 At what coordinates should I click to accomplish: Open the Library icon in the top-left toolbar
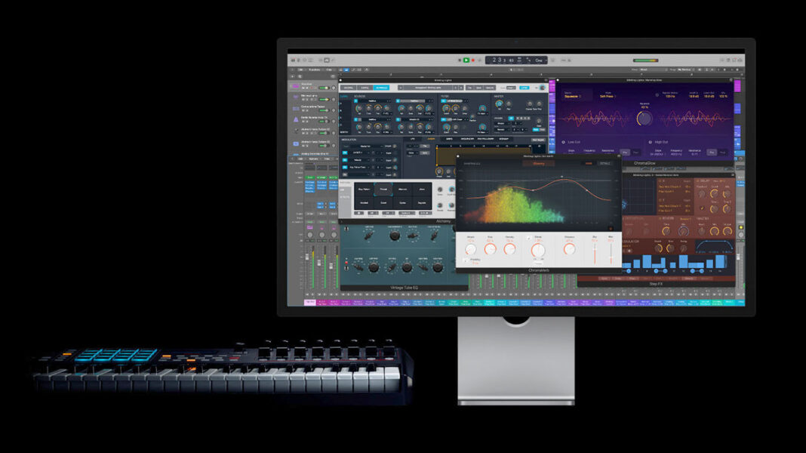[293, 60]
